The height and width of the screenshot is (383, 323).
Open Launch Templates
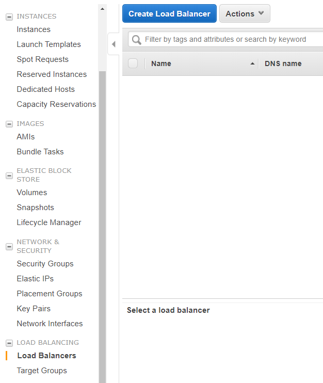coord(49,44)
